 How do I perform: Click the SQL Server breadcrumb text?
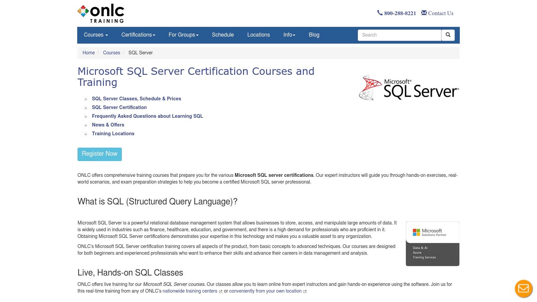point(141,53)
